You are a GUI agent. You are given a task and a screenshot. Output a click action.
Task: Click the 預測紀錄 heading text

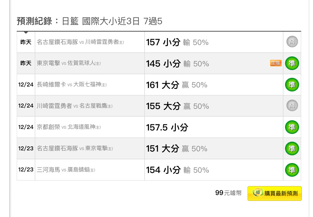point(34,21)
